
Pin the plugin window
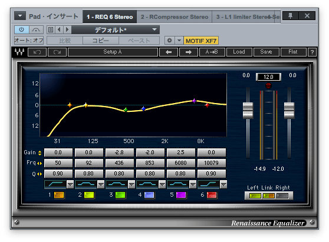tap(291, 16)
